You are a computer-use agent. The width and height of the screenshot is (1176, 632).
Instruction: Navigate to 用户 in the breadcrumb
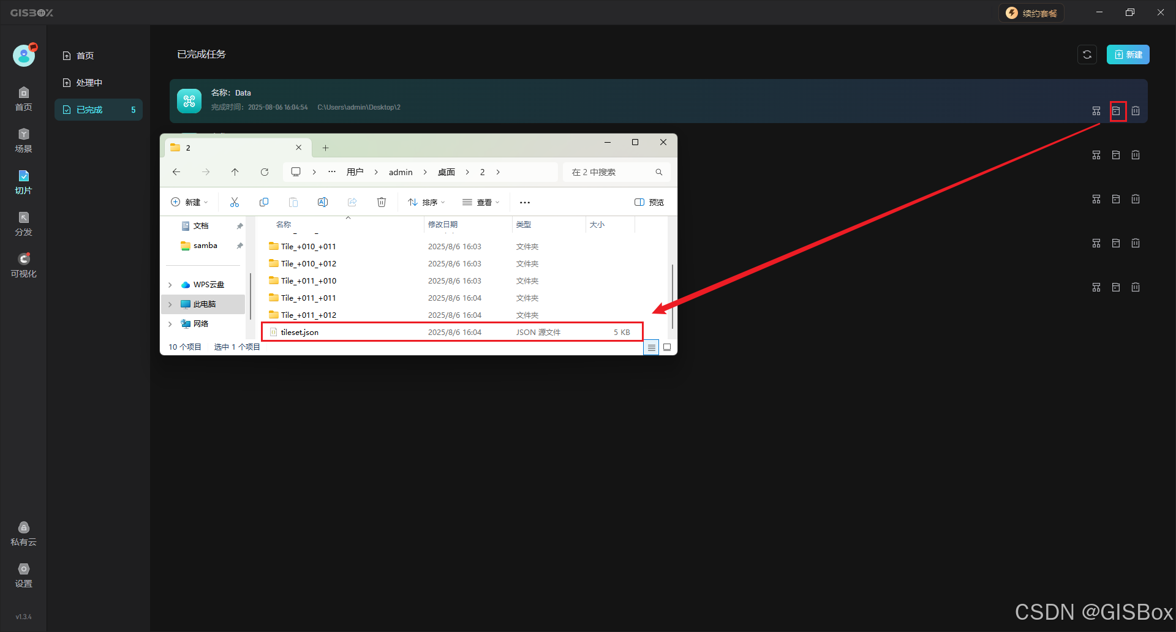click(x=355, y=172)
